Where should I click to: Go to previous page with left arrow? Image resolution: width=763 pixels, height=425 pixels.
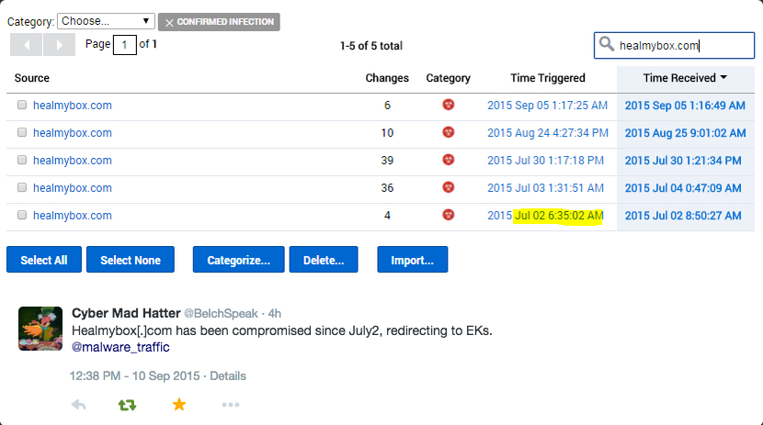pos(26,44)
